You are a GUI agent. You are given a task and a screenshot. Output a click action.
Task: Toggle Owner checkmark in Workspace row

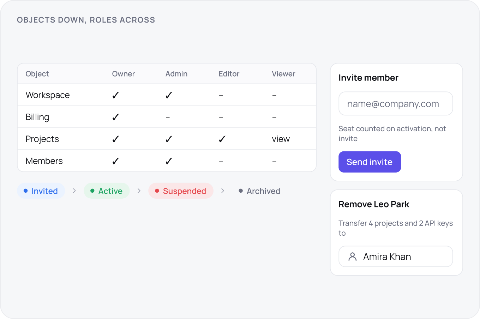pos(115,95)
